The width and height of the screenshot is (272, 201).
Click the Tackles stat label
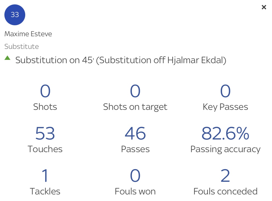(45, 191)
